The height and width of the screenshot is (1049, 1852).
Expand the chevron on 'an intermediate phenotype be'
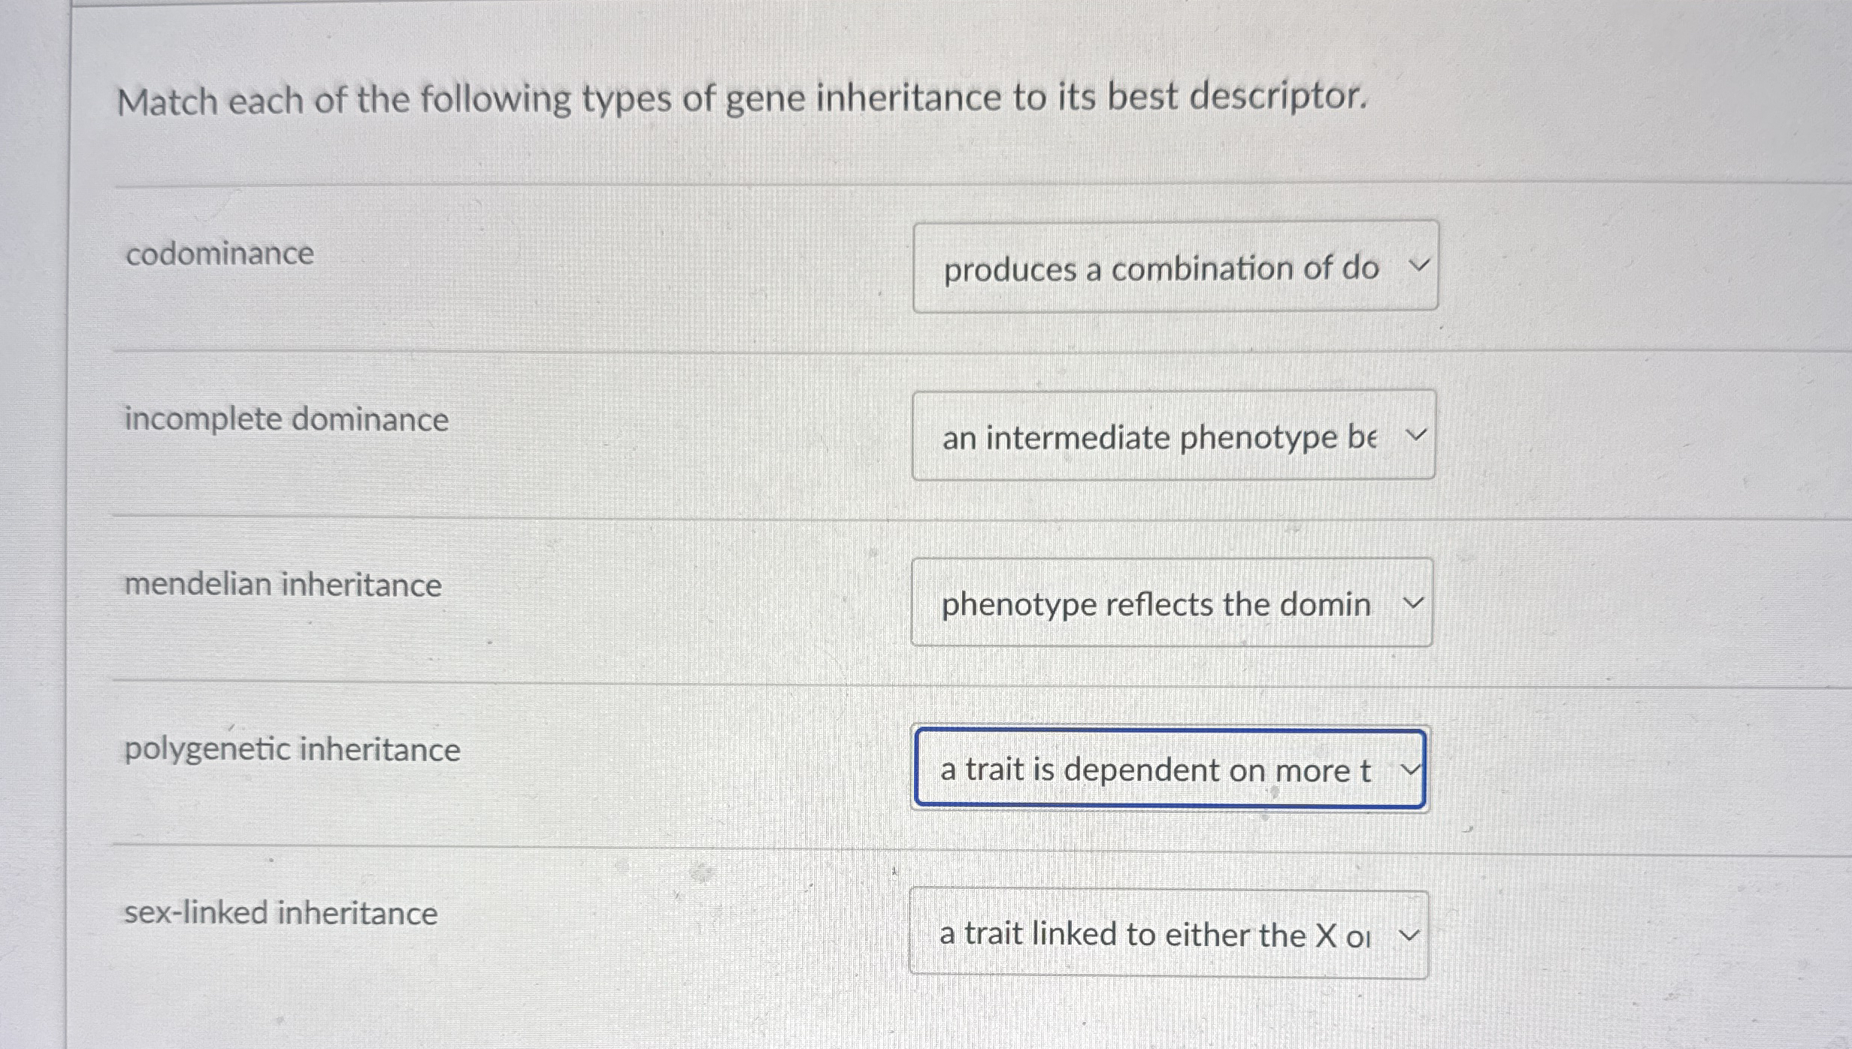1416,434
